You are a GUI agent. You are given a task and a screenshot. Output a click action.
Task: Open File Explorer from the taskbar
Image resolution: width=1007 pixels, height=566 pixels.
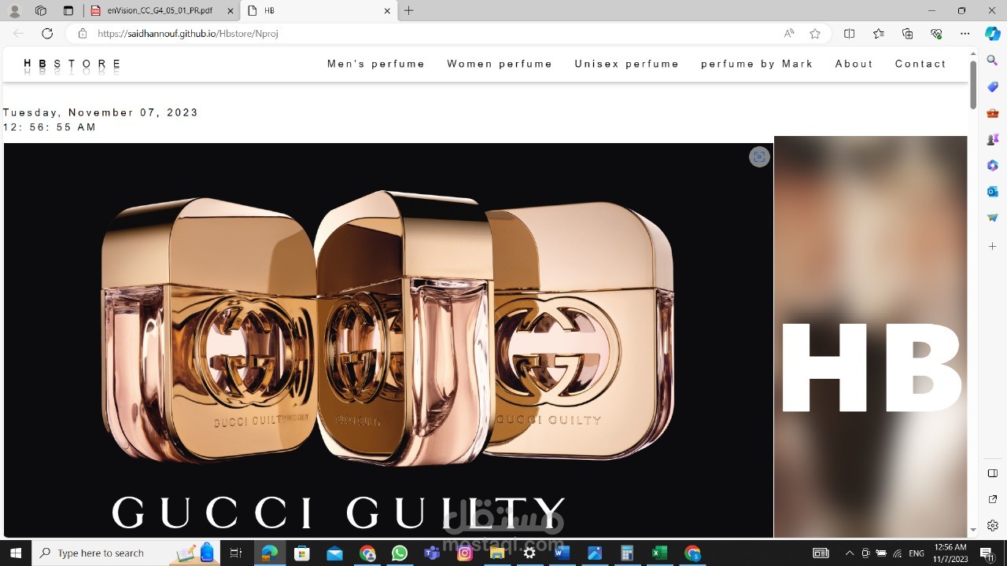tap(497, 553)
